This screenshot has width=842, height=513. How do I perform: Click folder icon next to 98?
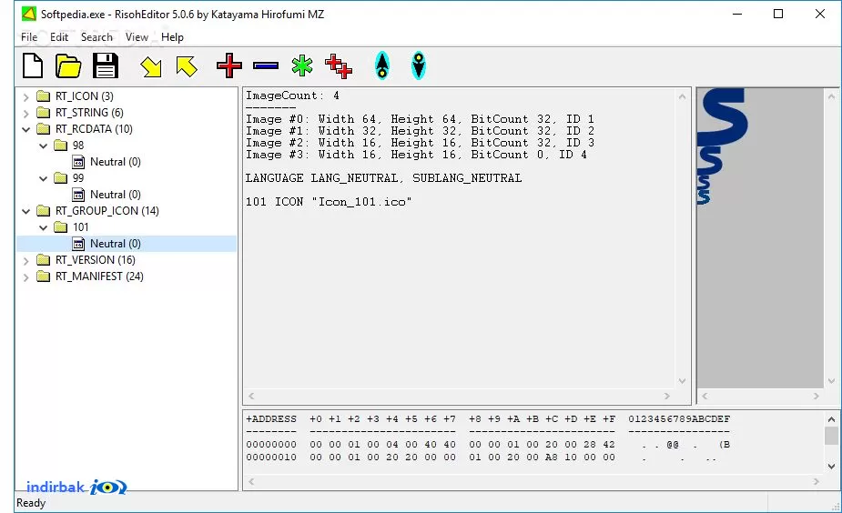pos(61,146)
